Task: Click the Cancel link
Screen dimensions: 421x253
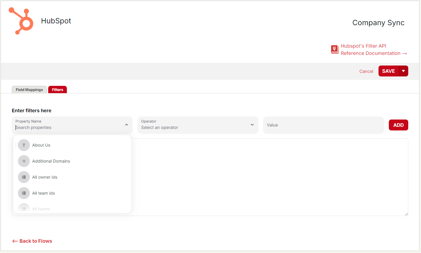Action: coord(366,71)
